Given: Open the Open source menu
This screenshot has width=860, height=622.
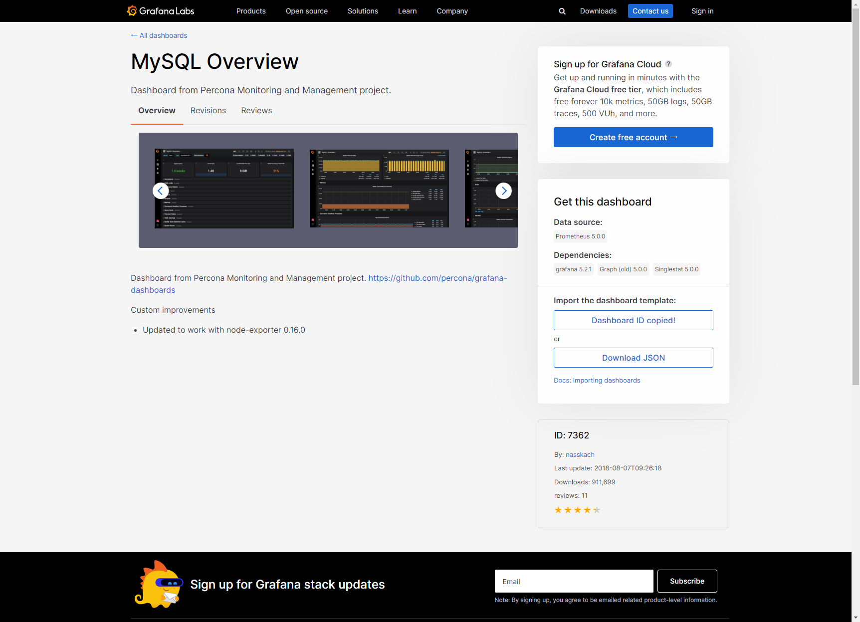Looking at the screenshot, I should (307, 11).
